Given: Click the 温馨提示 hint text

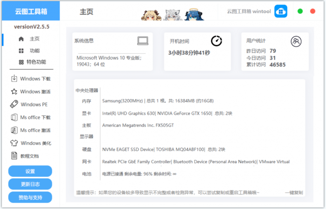Looking at the screenshot, I should (x=168, y=193).
